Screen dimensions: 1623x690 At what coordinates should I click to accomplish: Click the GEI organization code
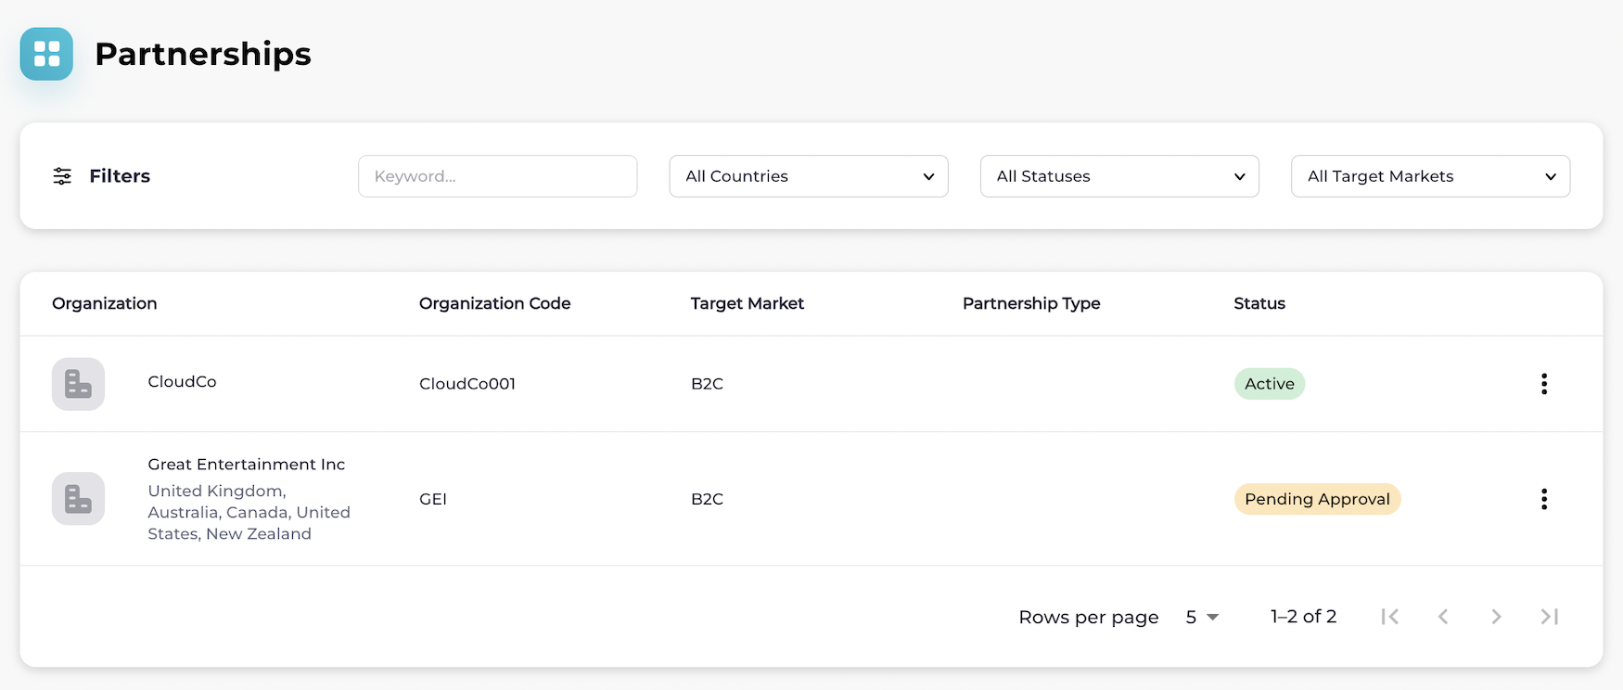433,499
